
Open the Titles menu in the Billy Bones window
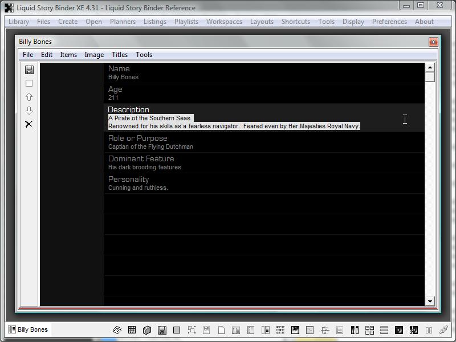(x=120, y=55)
